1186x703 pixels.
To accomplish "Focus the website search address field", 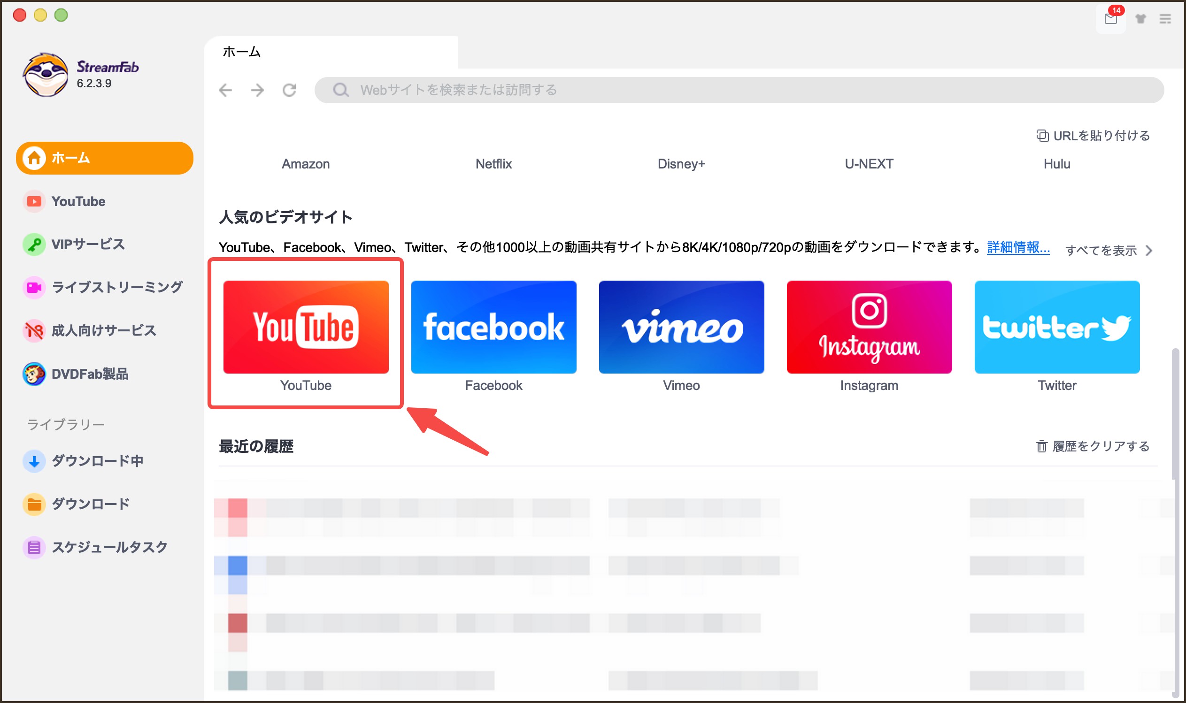I will coord(739,90).
